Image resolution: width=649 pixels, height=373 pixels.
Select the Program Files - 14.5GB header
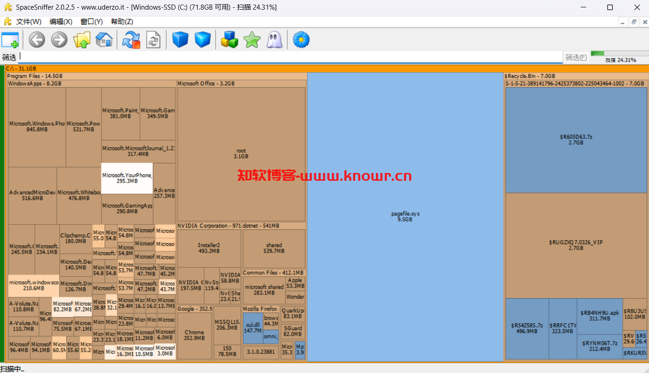point(157,76)
